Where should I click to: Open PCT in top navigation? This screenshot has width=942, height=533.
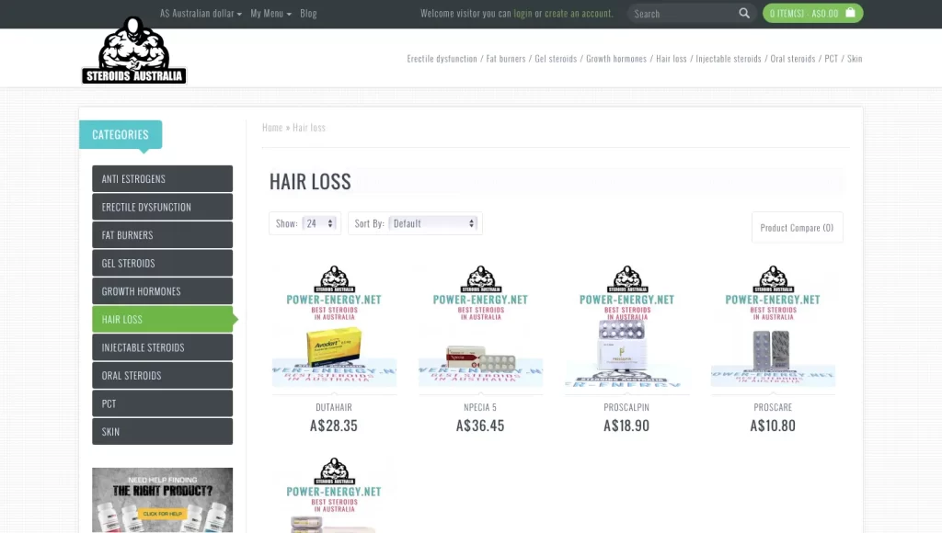[x=831, y=59]
